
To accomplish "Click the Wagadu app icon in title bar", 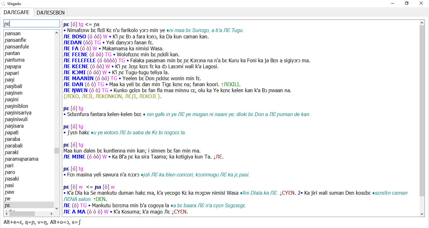I will pyautogui.click(x=3, y=3).
